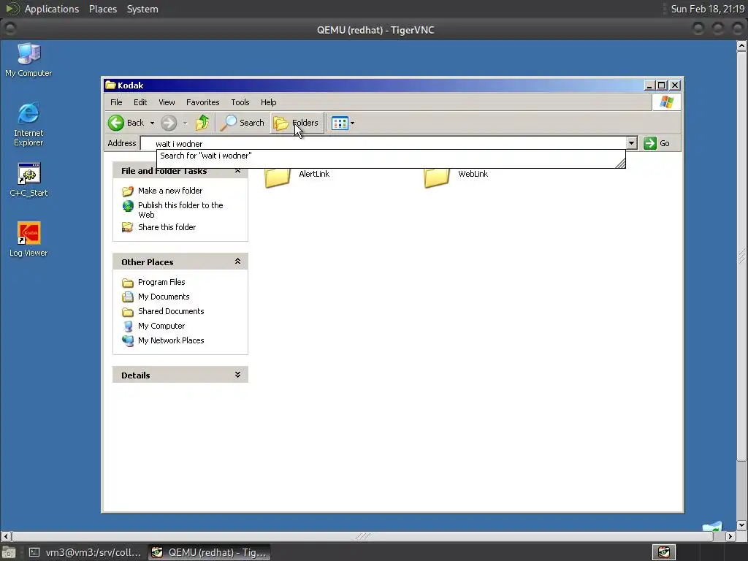748x561 pixels.
Task: Toggle the Folders pane
Action: 296,123
